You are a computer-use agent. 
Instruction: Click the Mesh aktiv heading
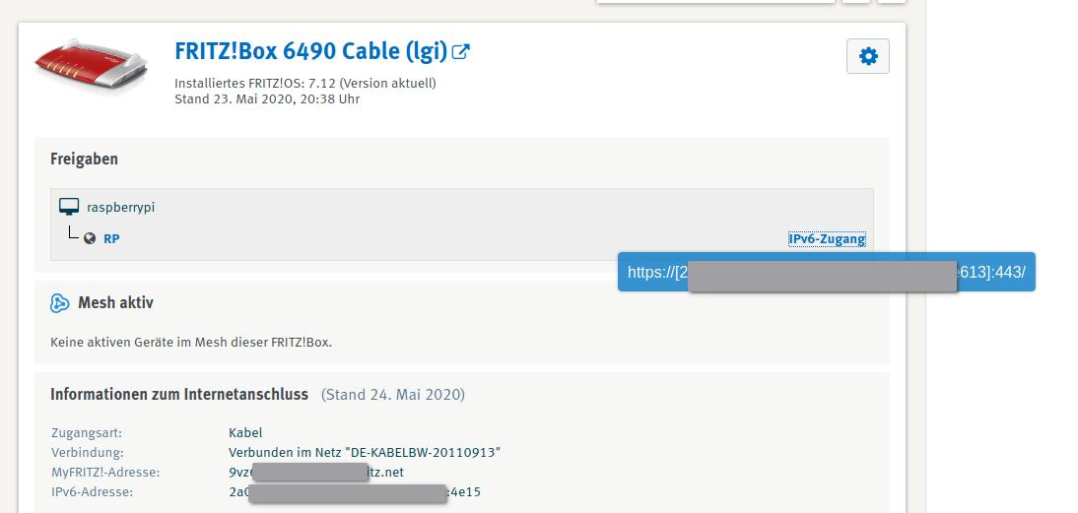pyautogui.click(x=115, y=303)
